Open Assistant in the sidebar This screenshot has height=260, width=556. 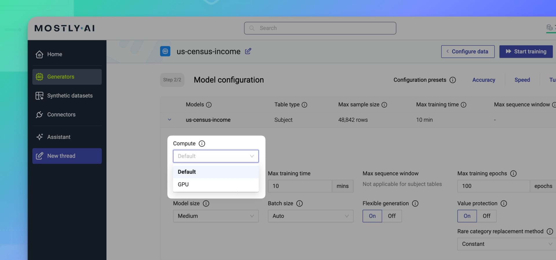[67, 137]
